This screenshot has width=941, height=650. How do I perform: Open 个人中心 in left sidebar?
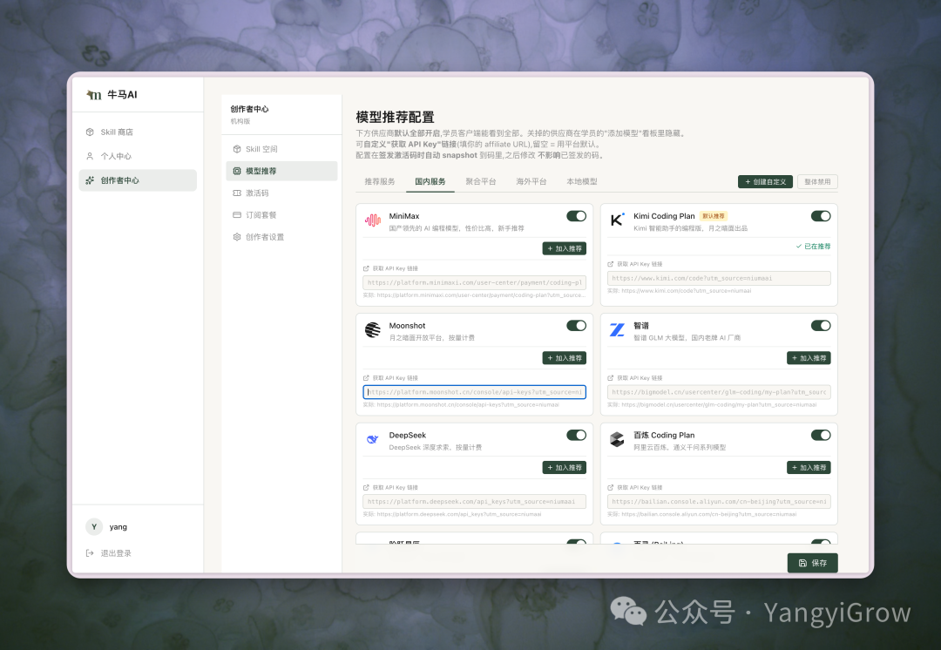point(138,156)
